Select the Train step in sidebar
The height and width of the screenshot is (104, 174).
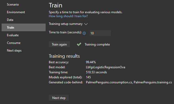pos(24,27)
